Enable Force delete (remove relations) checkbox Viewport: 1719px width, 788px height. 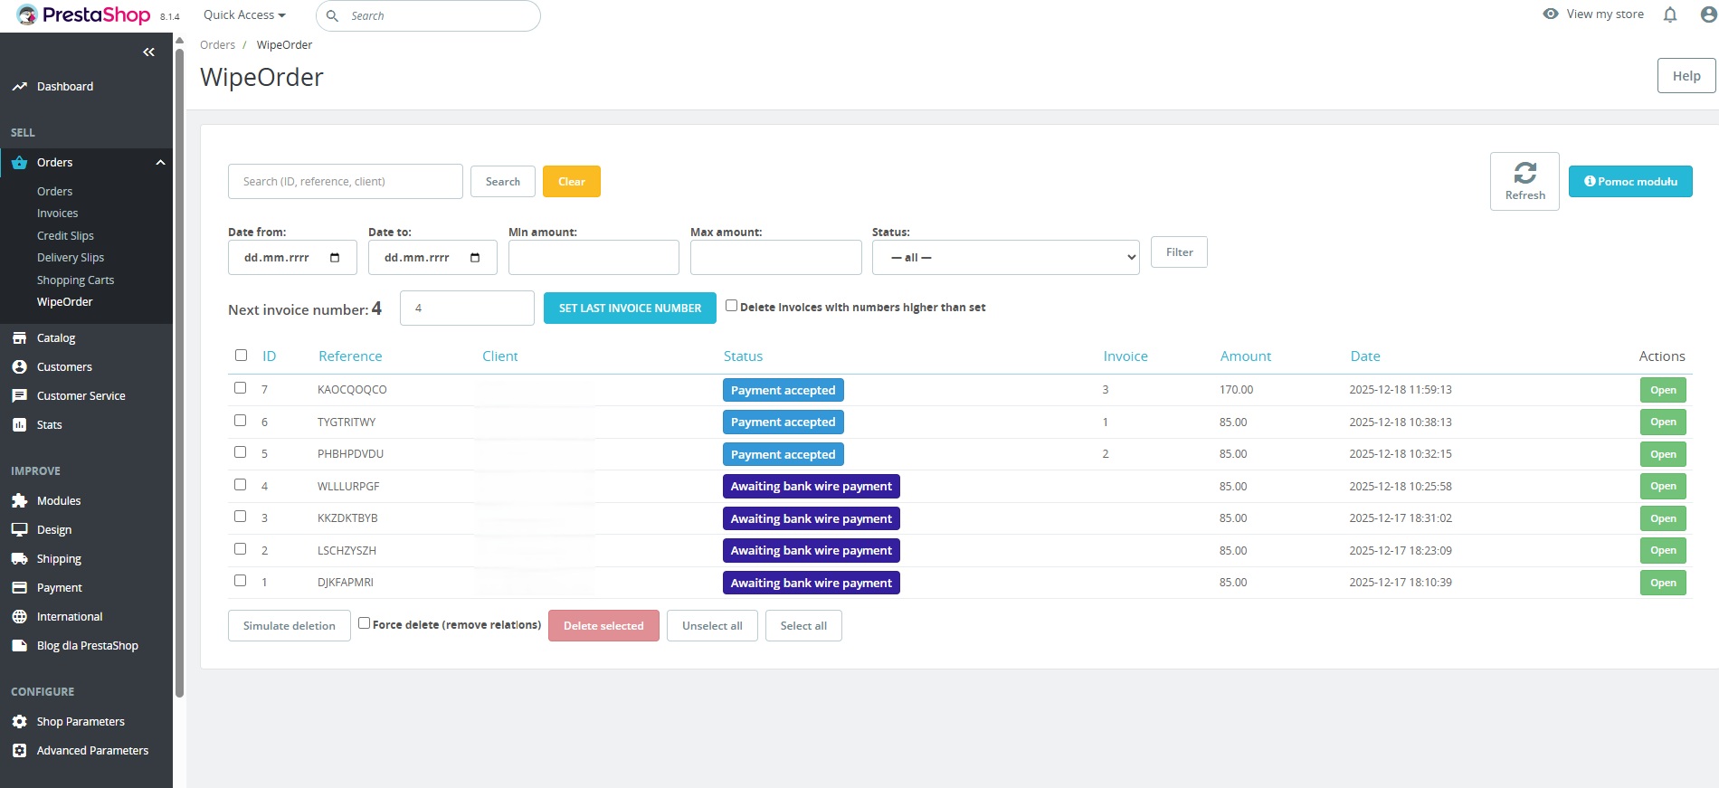[x=364, y=623]
